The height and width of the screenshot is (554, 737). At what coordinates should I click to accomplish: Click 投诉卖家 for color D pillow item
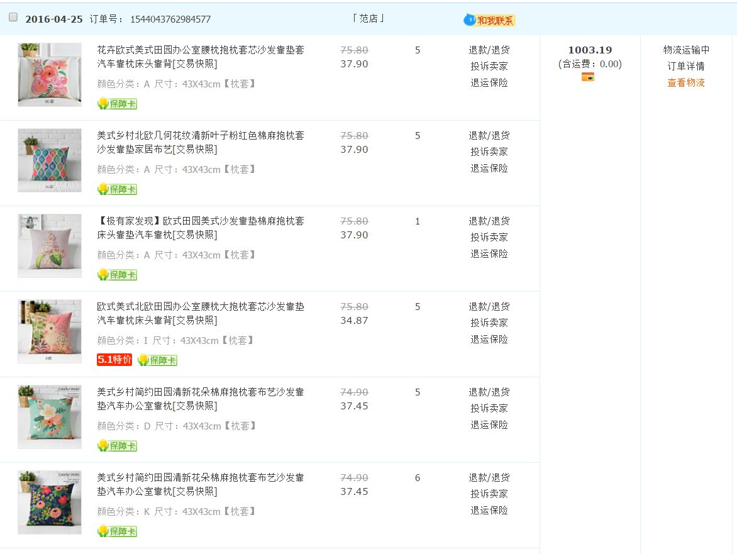[x=489, y=408]
